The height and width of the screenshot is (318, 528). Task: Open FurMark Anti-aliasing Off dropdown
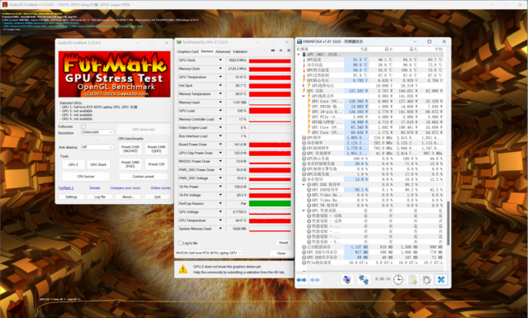tap(97, 147)
